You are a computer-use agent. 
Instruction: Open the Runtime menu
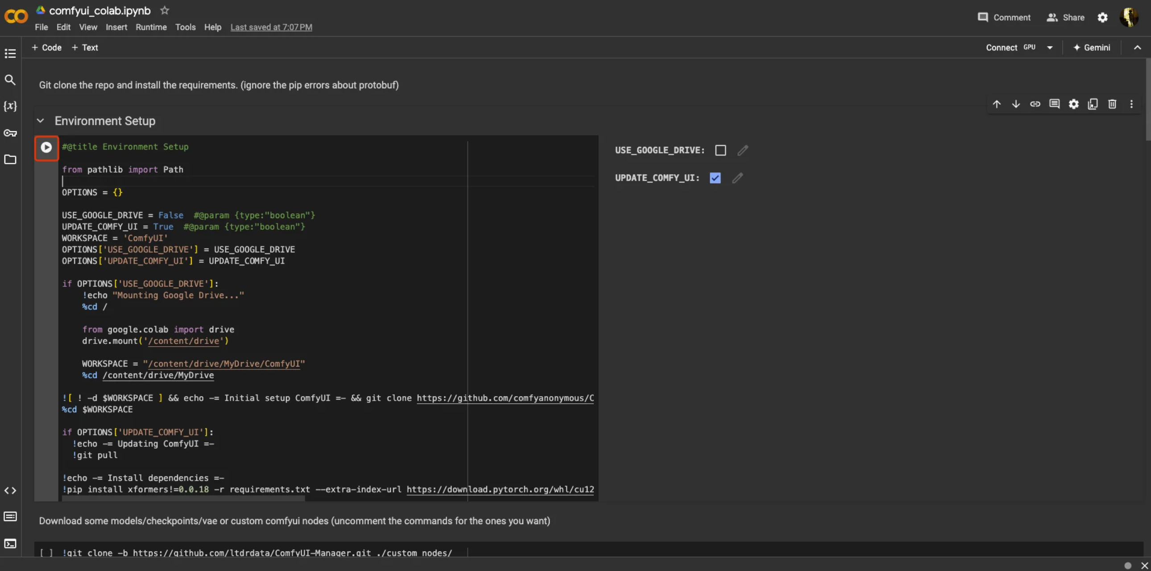(151, 27)
